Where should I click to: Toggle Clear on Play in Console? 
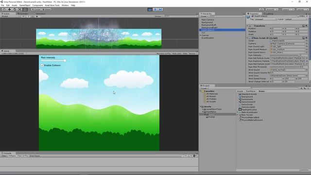[23, 156]
